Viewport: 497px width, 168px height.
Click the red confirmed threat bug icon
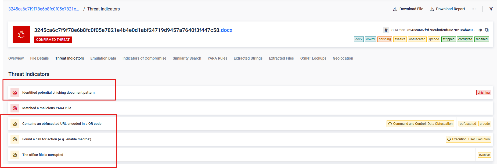(21, 34)
